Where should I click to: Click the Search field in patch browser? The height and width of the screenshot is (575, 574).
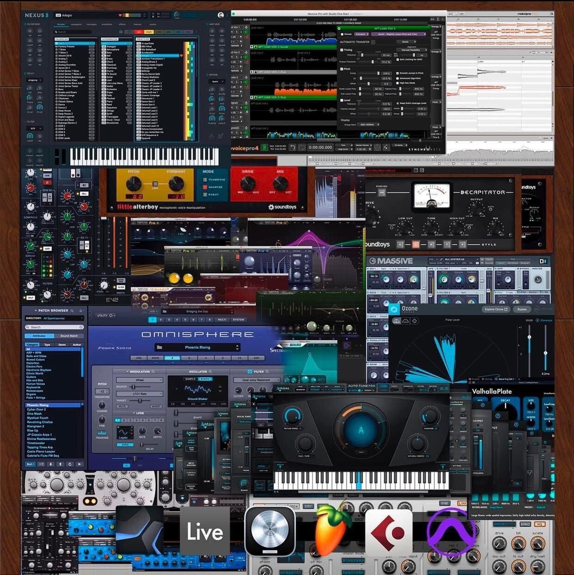pos(55,327)
